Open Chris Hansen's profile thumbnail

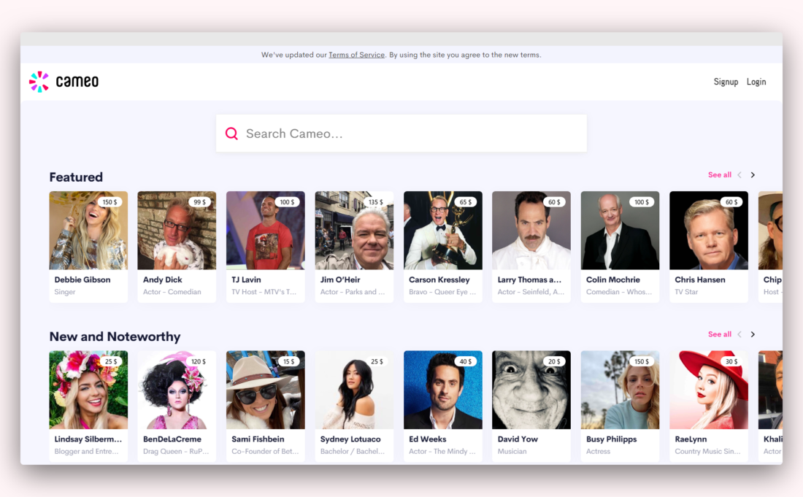click(708, 231)
